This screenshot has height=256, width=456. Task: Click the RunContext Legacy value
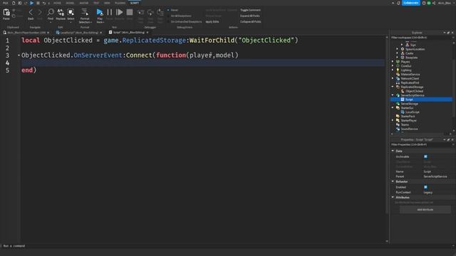(x=427, y=193)
